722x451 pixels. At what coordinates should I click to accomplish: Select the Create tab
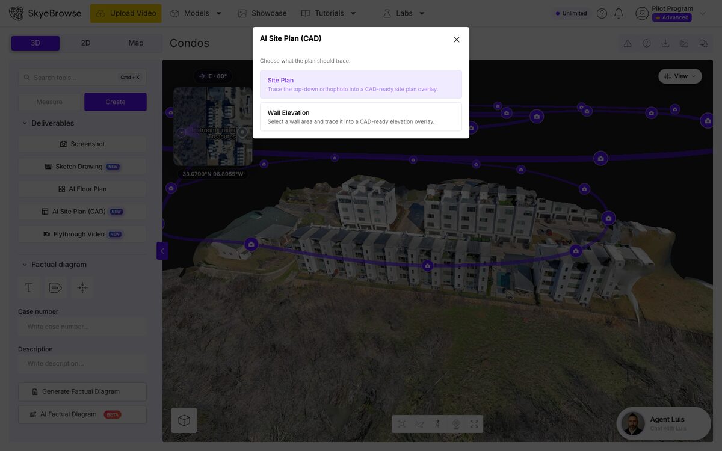116,102
